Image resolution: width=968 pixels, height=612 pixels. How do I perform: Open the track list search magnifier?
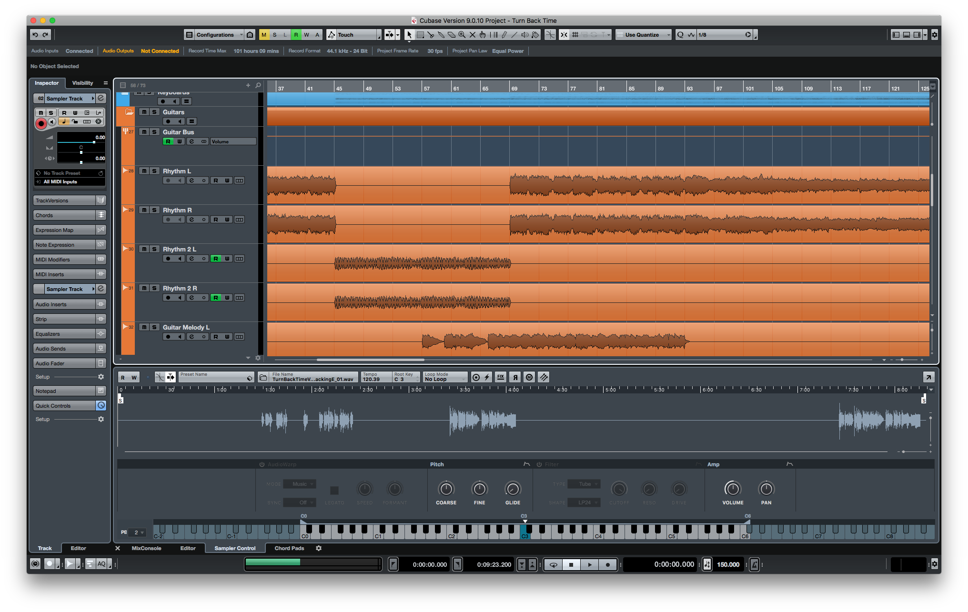point(258,85)
